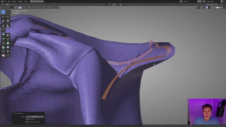Select the Shrink/Fatten tool

pos(8,52)
